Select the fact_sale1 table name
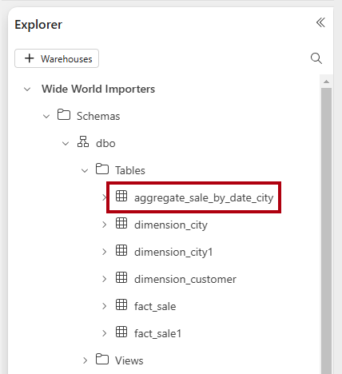This screenshot has width=342, height=374. [157, 334]
